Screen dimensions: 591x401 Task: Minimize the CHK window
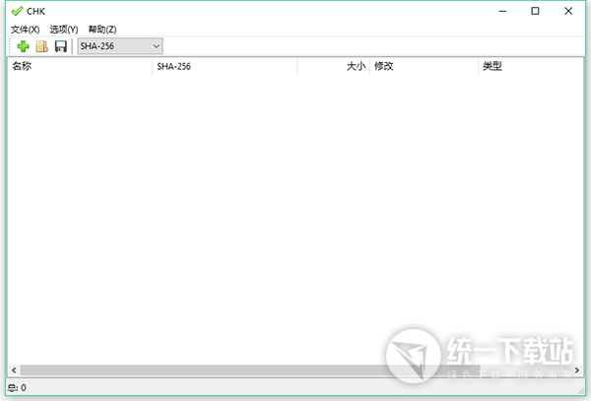click(502, 11)
